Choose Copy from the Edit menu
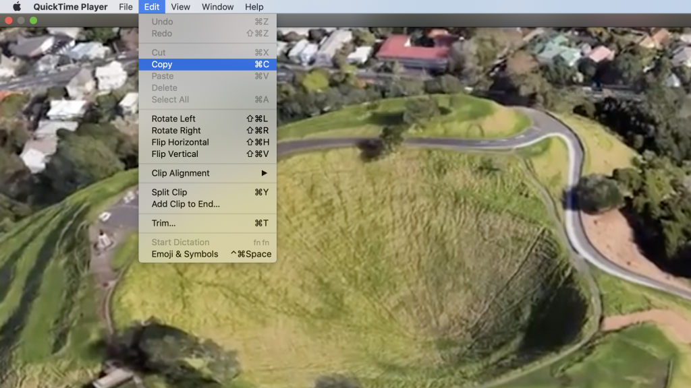The image size is (691, 388). [x=208, y=64]
